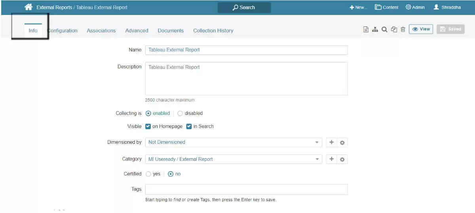Open Category settings gear
Image resolution: width=475 pixels, height=213 pixels.
[x=342, y=159]
